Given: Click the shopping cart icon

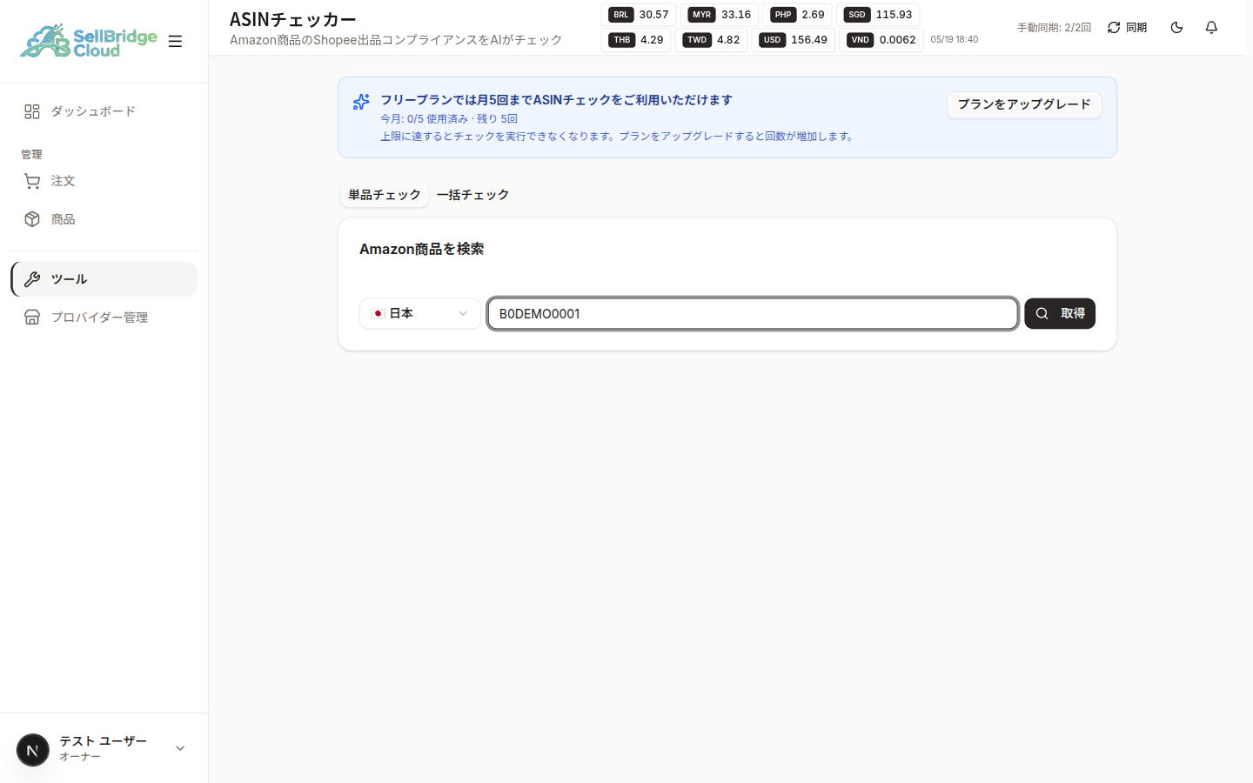Looking at the screenshot, I should click(32, 181).
